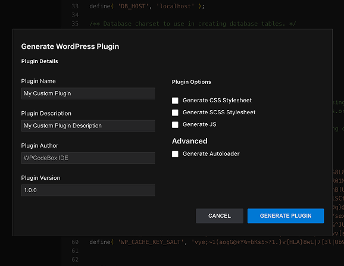Toggle Generate Autoloader checkbox

[175, 154]
